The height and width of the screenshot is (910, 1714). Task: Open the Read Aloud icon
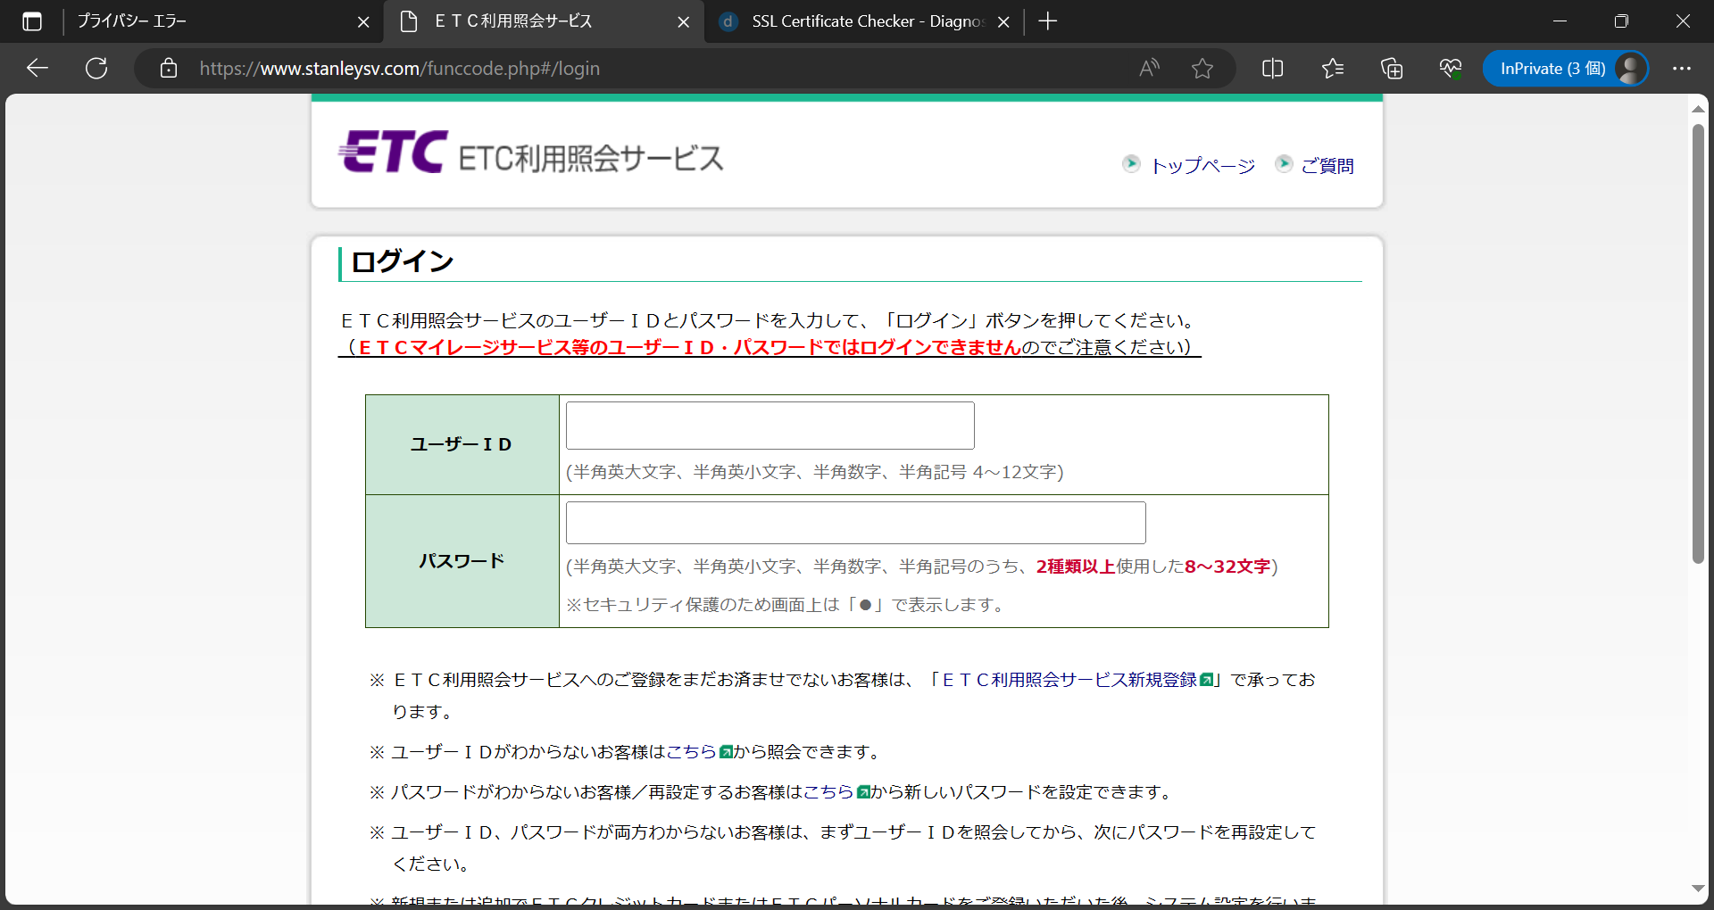coord(1149,69)
